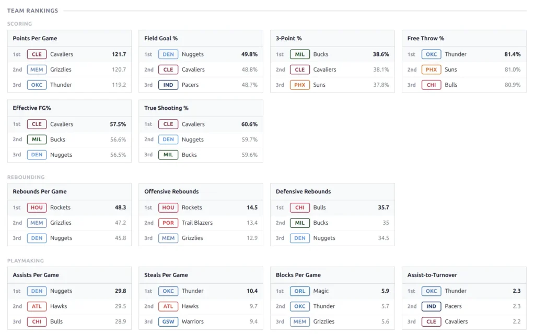Click Pacers name in Assist-to-Turnover card
Image resolution: width=535 pixels, height=334 pixels.
pyautogui.click(x=453, y=306)
